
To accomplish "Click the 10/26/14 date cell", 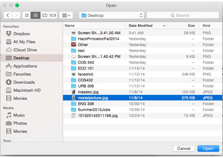I will tap(137, 110).
